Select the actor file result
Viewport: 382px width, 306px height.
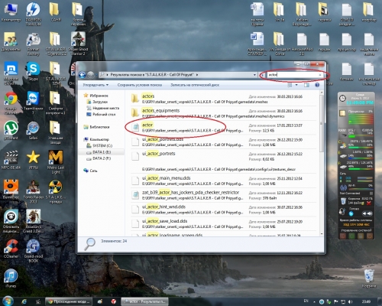pyautogui.click(x=224, y=128)
